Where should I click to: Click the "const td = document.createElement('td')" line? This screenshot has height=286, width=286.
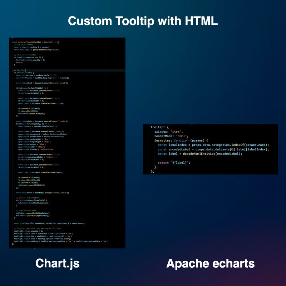(x=39, y=165)
